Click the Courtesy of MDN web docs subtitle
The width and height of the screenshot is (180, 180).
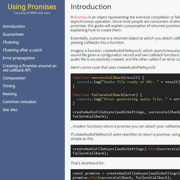(32, 13)
